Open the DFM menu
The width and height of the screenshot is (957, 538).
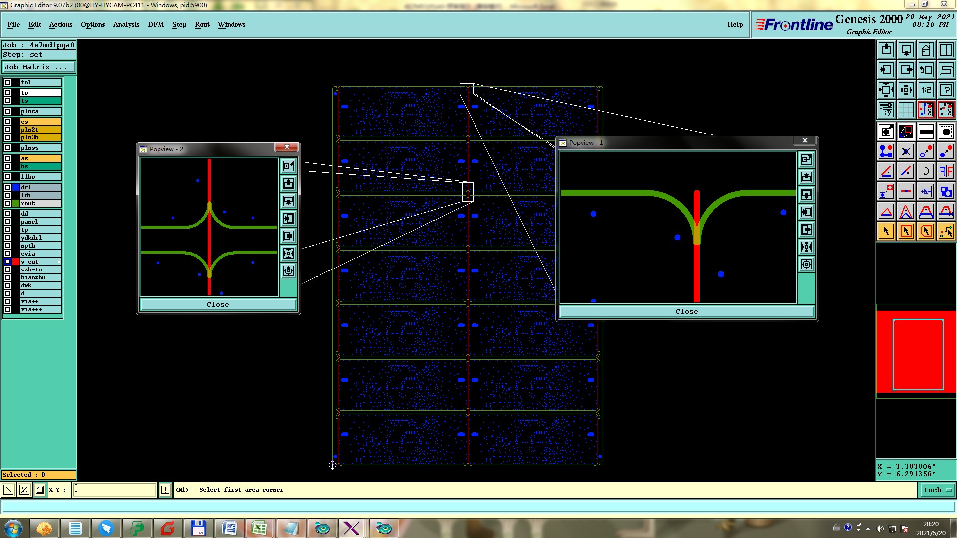point(156,24)
